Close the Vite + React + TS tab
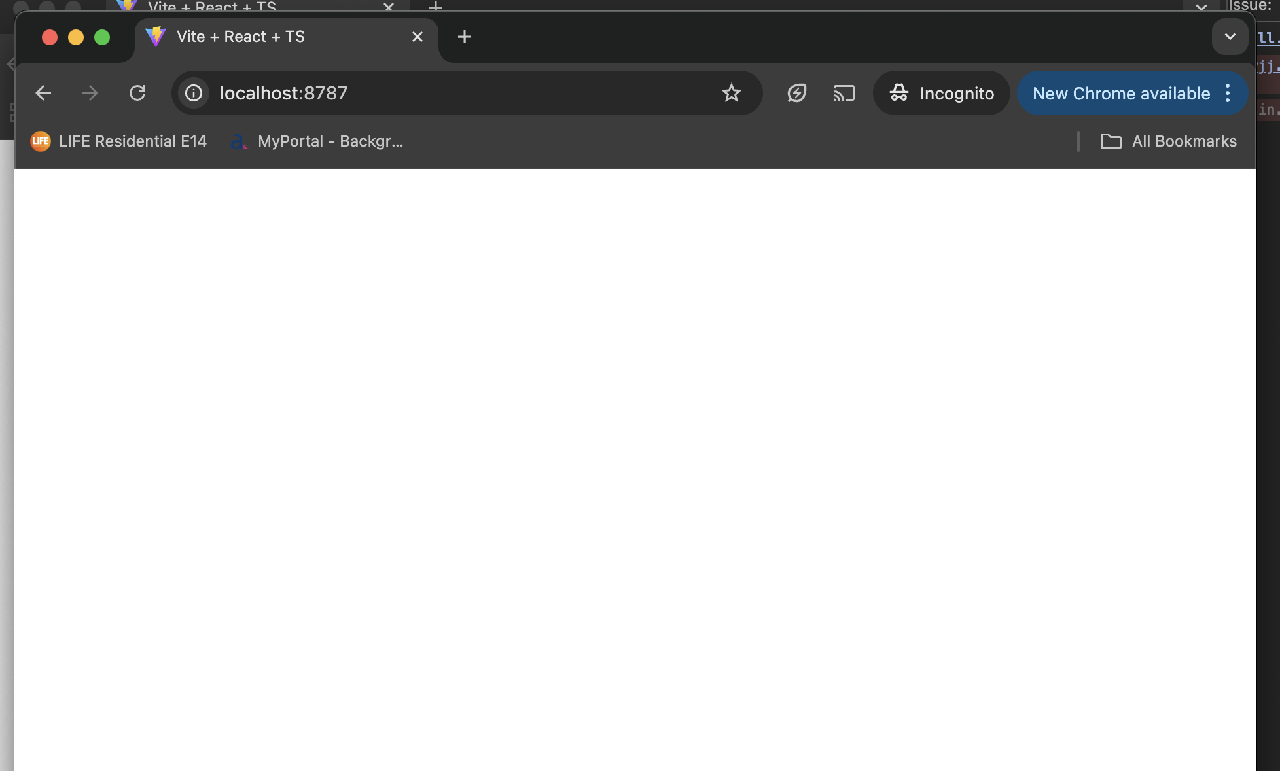Screen dimensions: 1280x771 coord(417,37)
